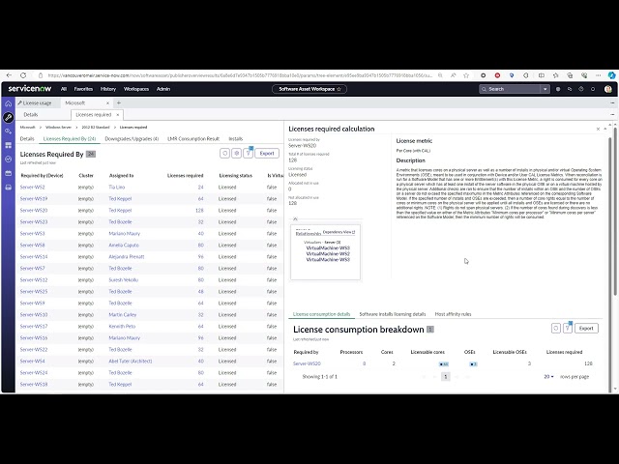
Task: Open the Home icon in left sidebar
Action: click(9, 103)
